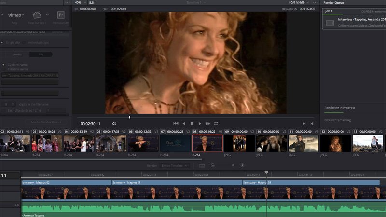Screen dimensions: 386x217
Task: Switch to the Audio tab
Action: click(17, 54)
